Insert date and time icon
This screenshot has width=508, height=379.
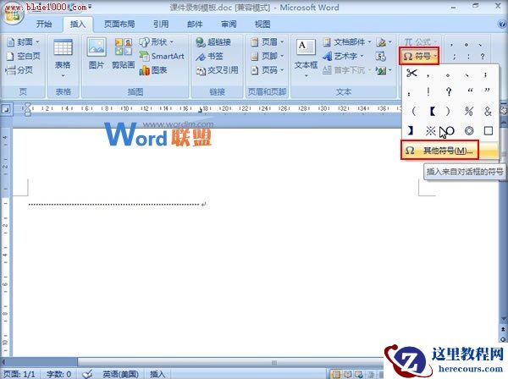tap(381, 57)
